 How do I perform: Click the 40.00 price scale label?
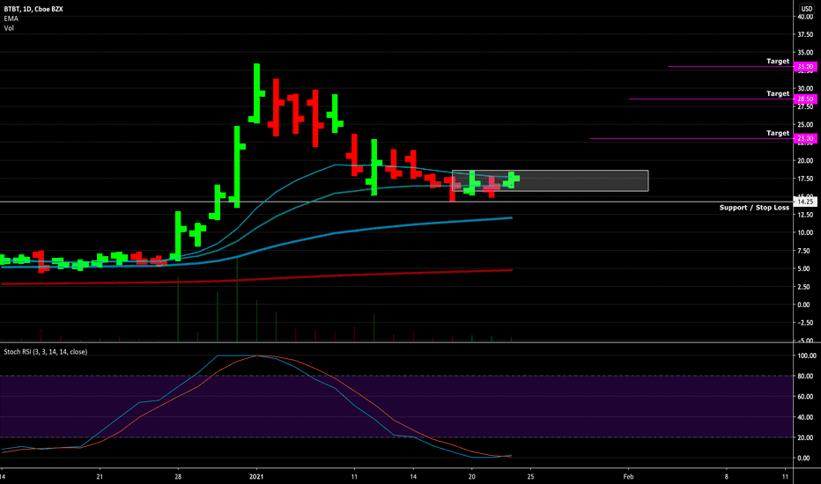(805, 17)
